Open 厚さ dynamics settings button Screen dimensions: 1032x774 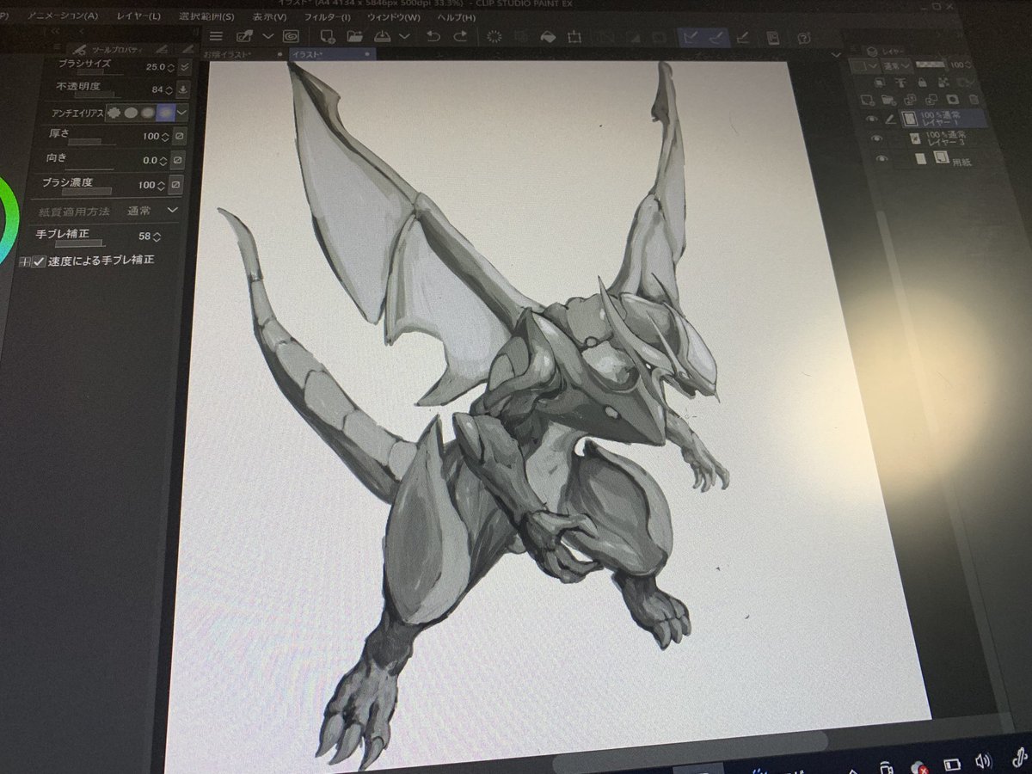point(180,136)
